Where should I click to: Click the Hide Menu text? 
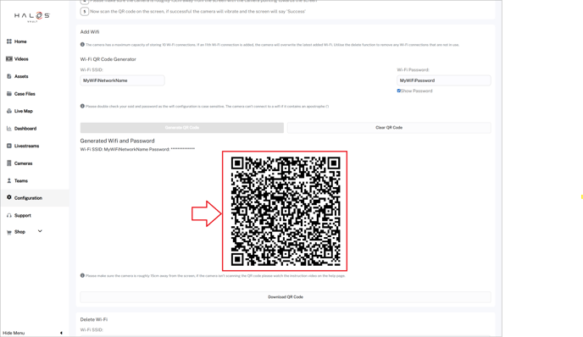tap(14, 333)
